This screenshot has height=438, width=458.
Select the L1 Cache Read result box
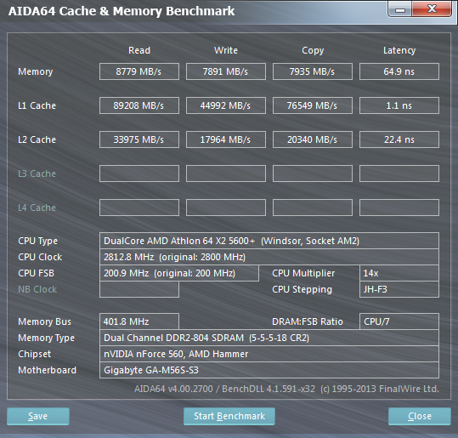pos(139,105)
